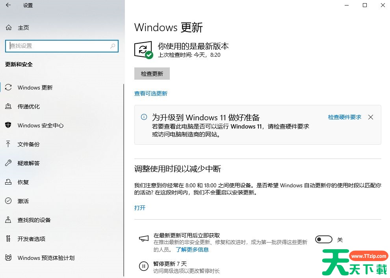Click the cat icon for Windows 预览体验计划
Image resolution: width=390 pixels, height=278 pixels.
pyautogui.click(x=8, y=257)
